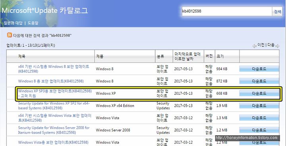Viewport: 286px width, 146px height.
Task: Click the 1.3 MB size cell
Action: tap(222, 118)
